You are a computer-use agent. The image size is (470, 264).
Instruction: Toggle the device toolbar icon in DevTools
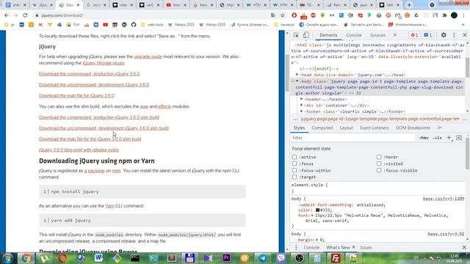pyautogui.click(x=305, y=35)
